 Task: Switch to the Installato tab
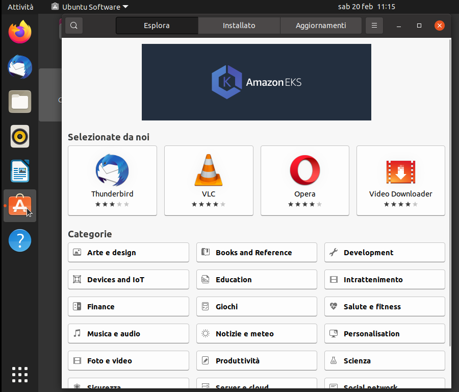(x=239, y=26)
